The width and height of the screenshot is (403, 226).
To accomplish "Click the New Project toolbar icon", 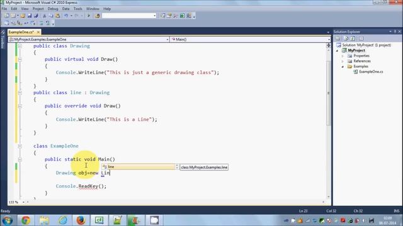I will [6, 16].
